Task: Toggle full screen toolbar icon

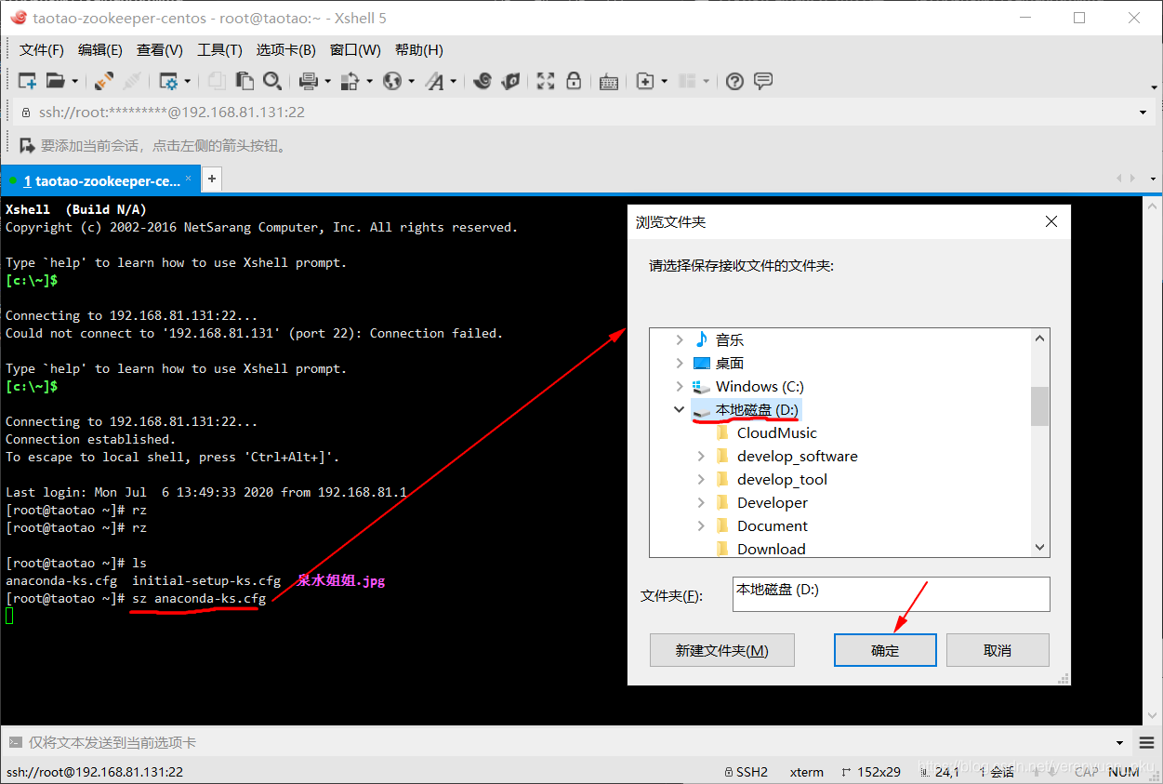Action: 546,82
